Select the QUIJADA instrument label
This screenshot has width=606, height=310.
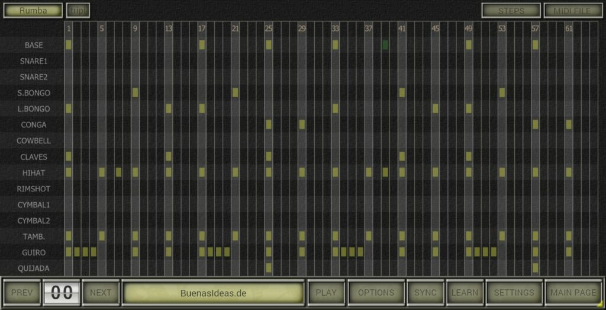click(34, 269)
